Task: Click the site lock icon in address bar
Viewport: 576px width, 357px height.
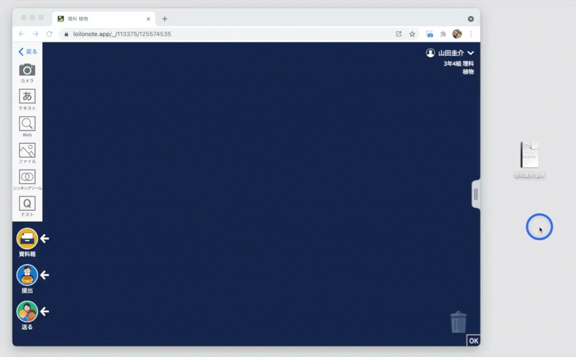Action: 66,34
